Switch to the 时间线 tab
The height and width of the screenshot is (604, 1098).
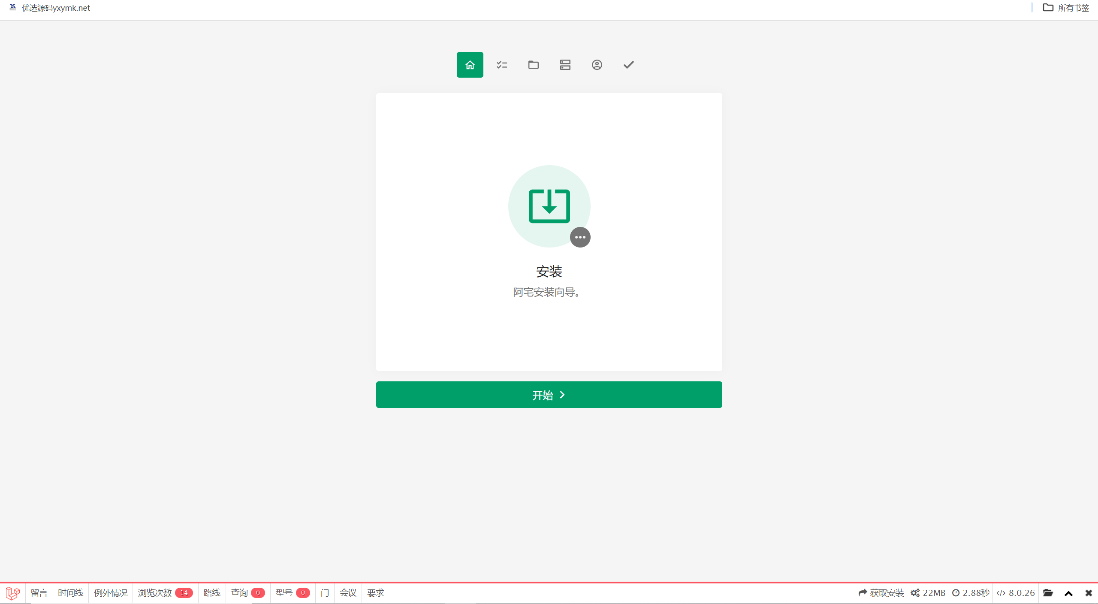(71, 593)
